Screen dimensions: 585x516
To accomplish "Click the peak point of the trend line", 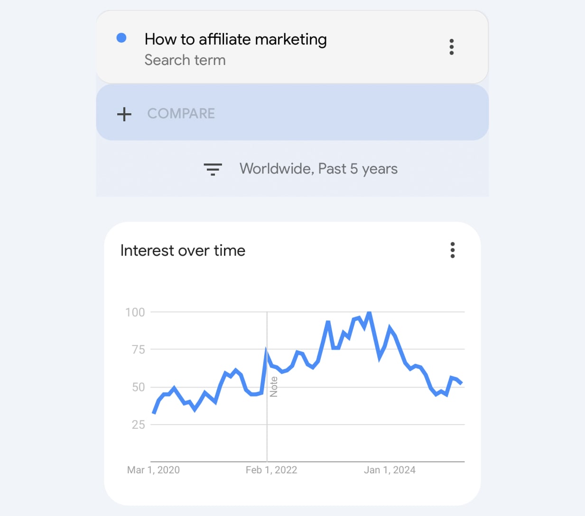I will click(370, 313).
